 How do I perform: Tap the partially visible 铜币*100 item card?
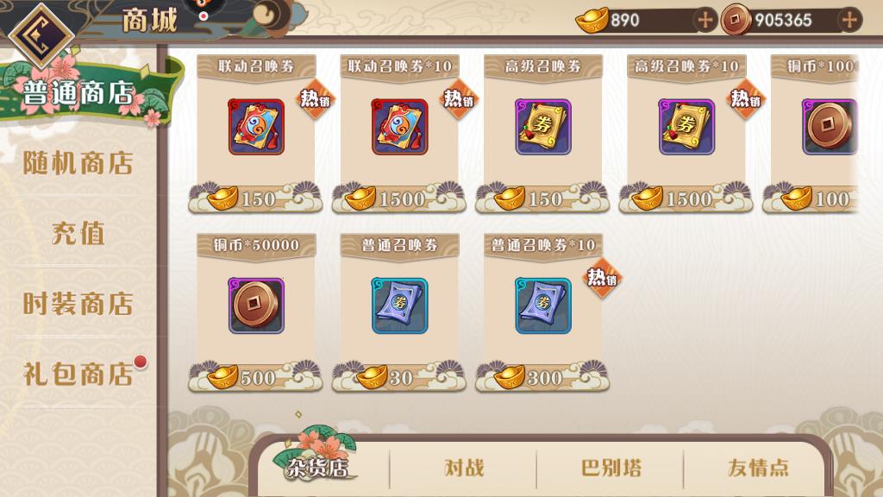pyautogui.click(x=814, y=134)
